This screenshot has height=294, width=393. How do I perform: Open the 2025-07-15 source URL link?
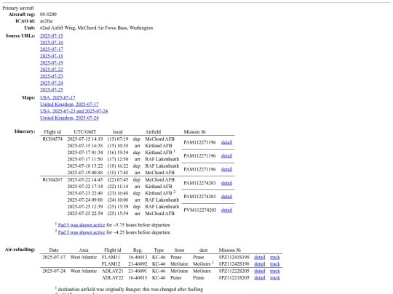point(52,36)
